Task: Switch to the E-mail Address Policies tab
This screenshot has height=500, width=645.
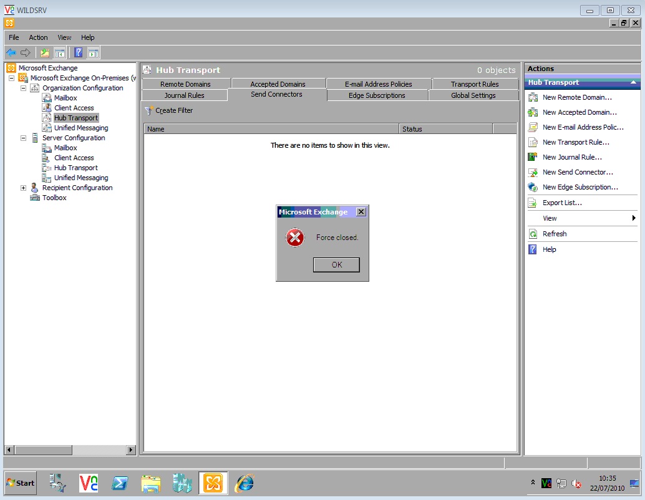Action: (x=379, y=84)
